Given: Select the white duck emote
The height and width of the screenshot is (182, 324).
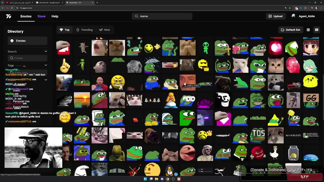Looking at the screenshot, I should pyautogui.click(x=275, y=153).
